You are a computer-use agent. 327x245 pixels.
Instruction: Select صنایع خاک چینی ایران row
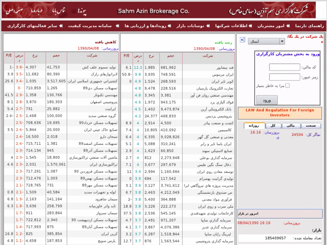click(61, 129)
